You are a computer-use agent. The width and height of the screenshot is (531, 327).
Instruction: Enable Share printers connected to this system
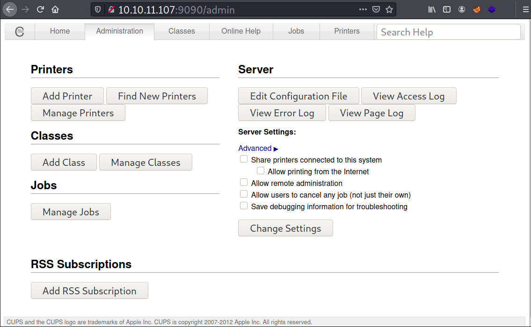point(244,159)
